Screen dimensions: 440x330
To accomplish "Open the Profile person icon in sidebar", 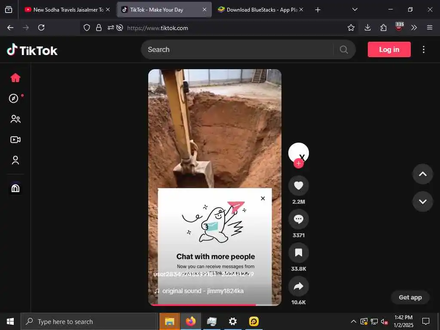I will click(x=15, y=160).
